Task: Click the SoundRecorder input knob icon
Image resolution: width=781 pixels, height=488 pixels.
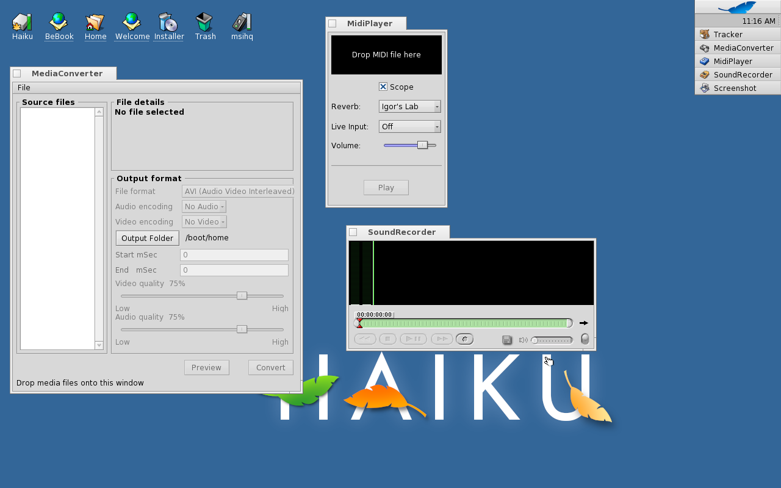Action: click(x=585, y=339)
